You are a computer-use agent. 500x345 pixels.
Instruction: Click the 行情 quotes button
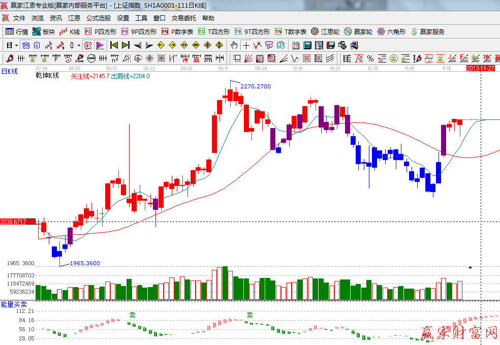[17, 32]
